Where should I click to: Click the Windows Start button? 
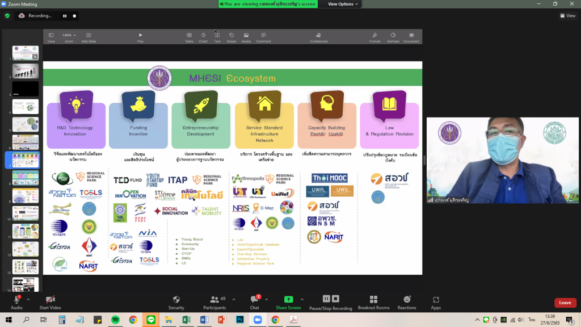pyautogui.click(x=9, y=320)
